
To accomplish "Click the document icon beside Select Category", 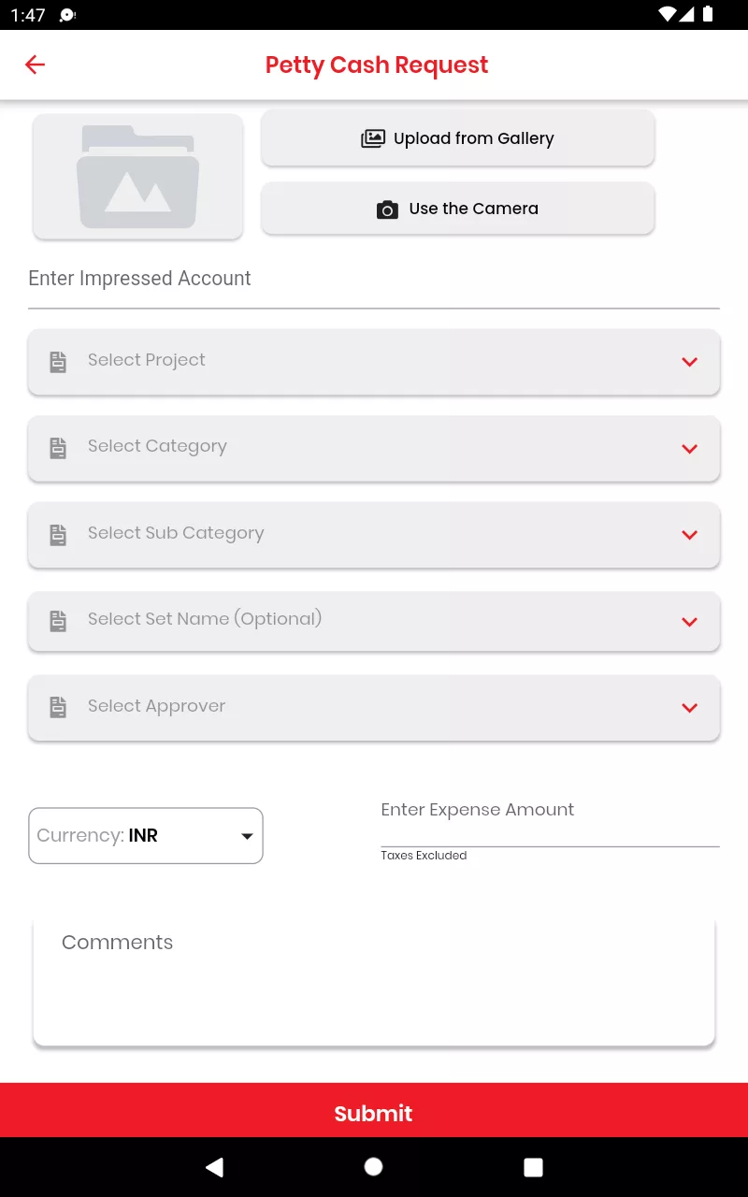I will (58, 448).
